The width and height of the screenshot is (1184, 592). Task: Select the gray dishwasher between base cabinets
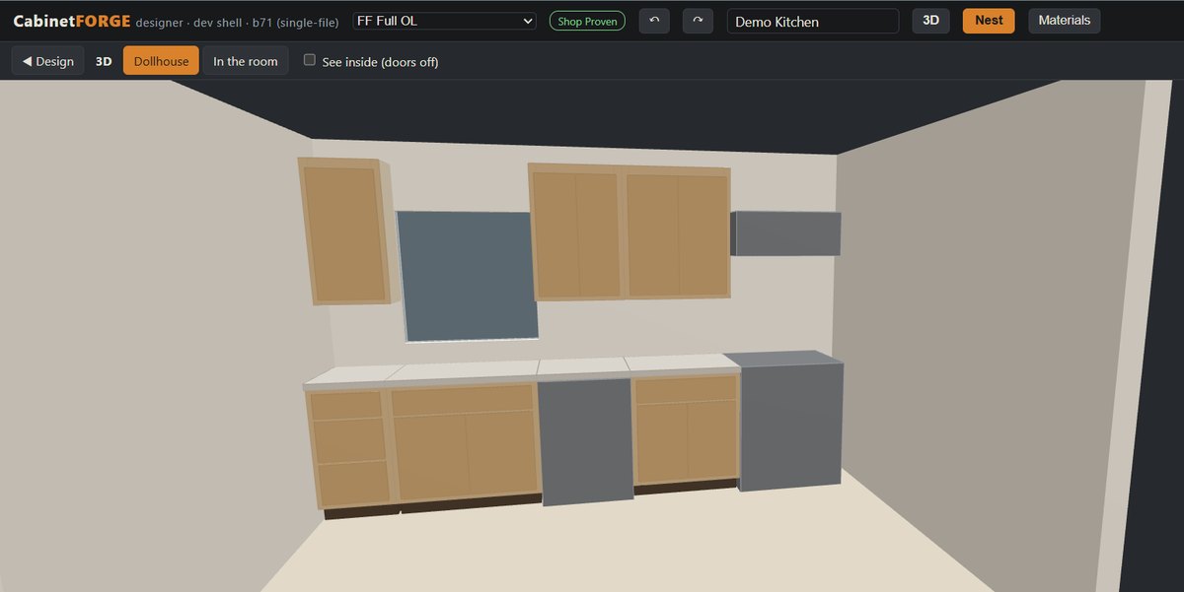586,441
